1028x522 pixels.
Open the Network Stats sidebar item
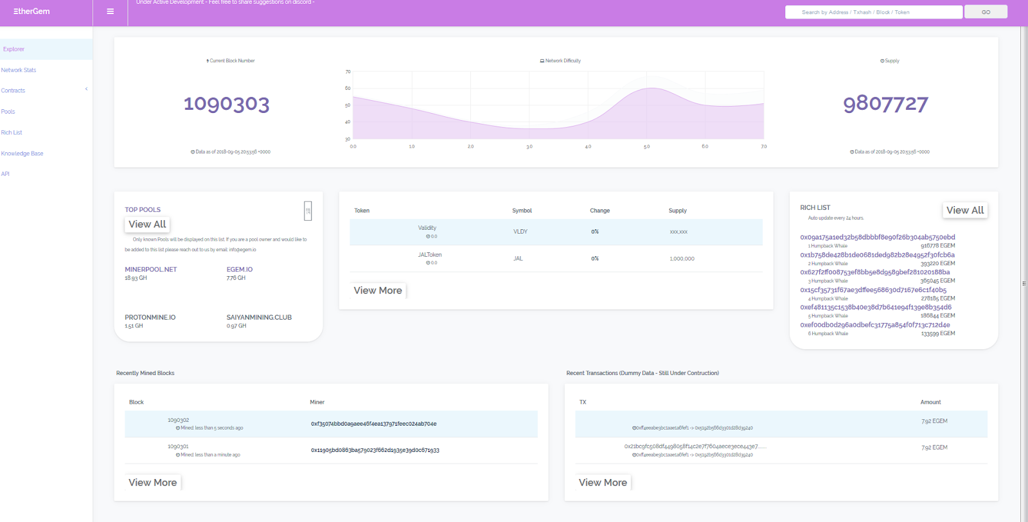pos(19,70)
